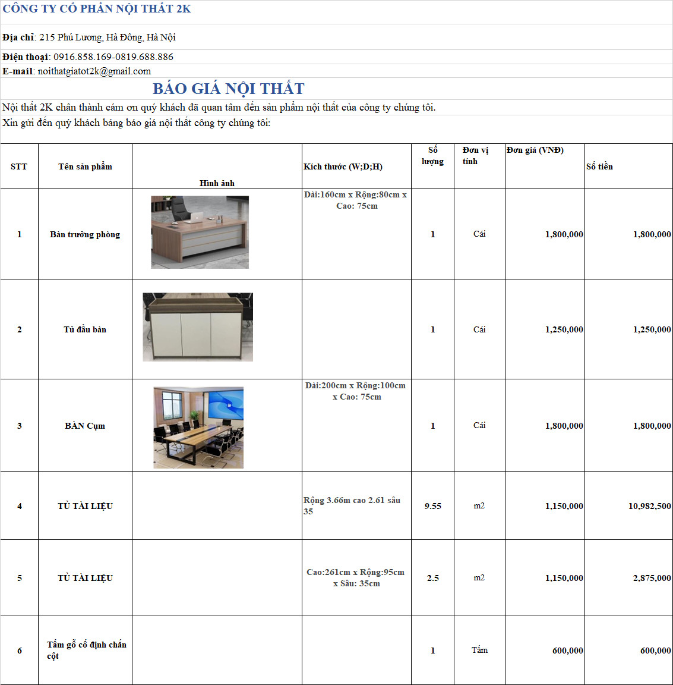Click the phone number 0916.858.169-0819.688.886

(x=113, y=57)
